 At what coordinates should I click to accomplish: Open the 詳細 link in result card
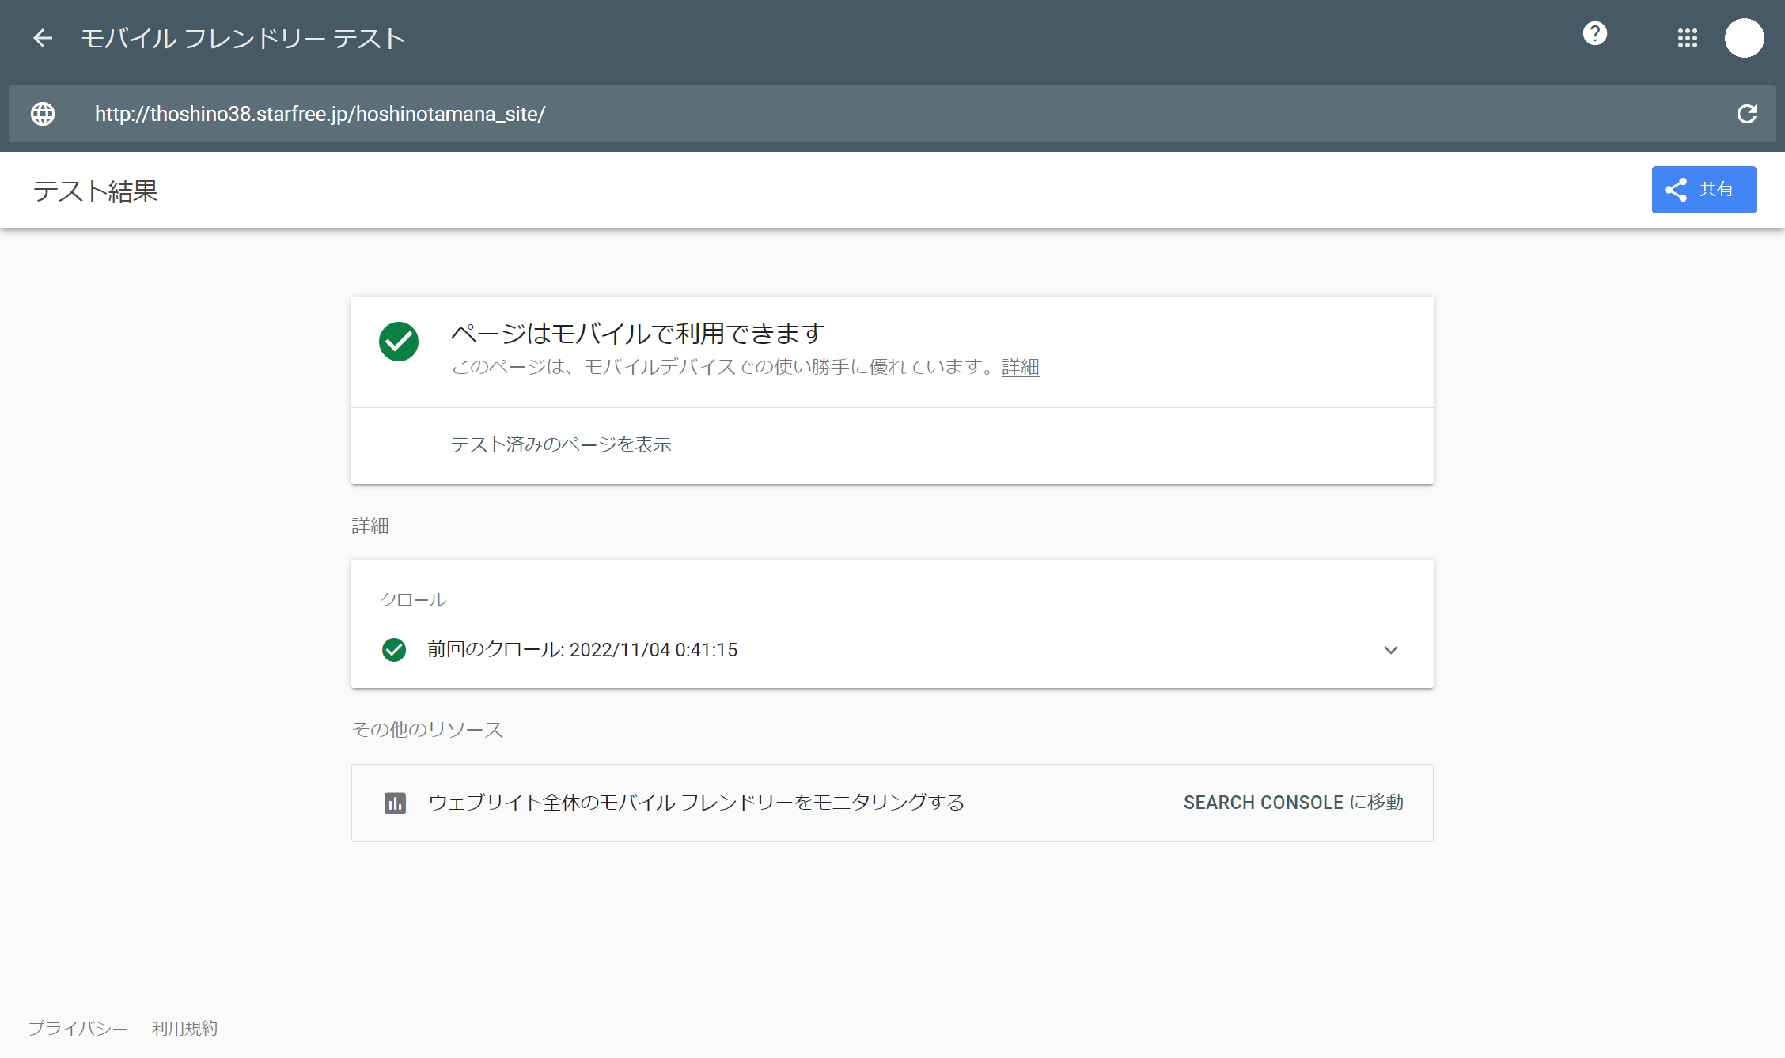pyautogui.click(x=1020, y=368)
